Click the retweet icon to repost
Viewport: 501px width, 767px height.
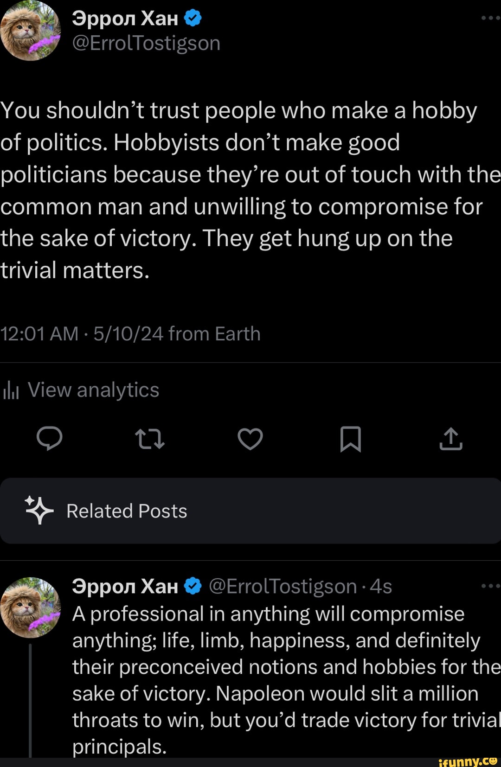point(150,440)
